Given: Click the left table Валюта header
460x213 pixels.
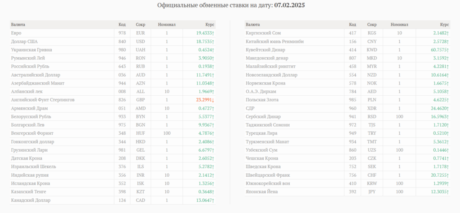Looking at the screenshot, I should click(18, 25).
